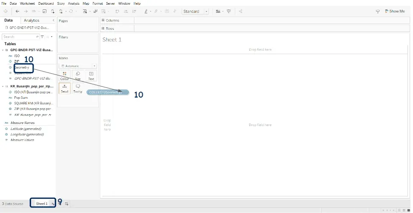Click the Pause Auto Updates icon
Image resolution: width=413 pixels, height=213 pixels.
coord(61,12)
